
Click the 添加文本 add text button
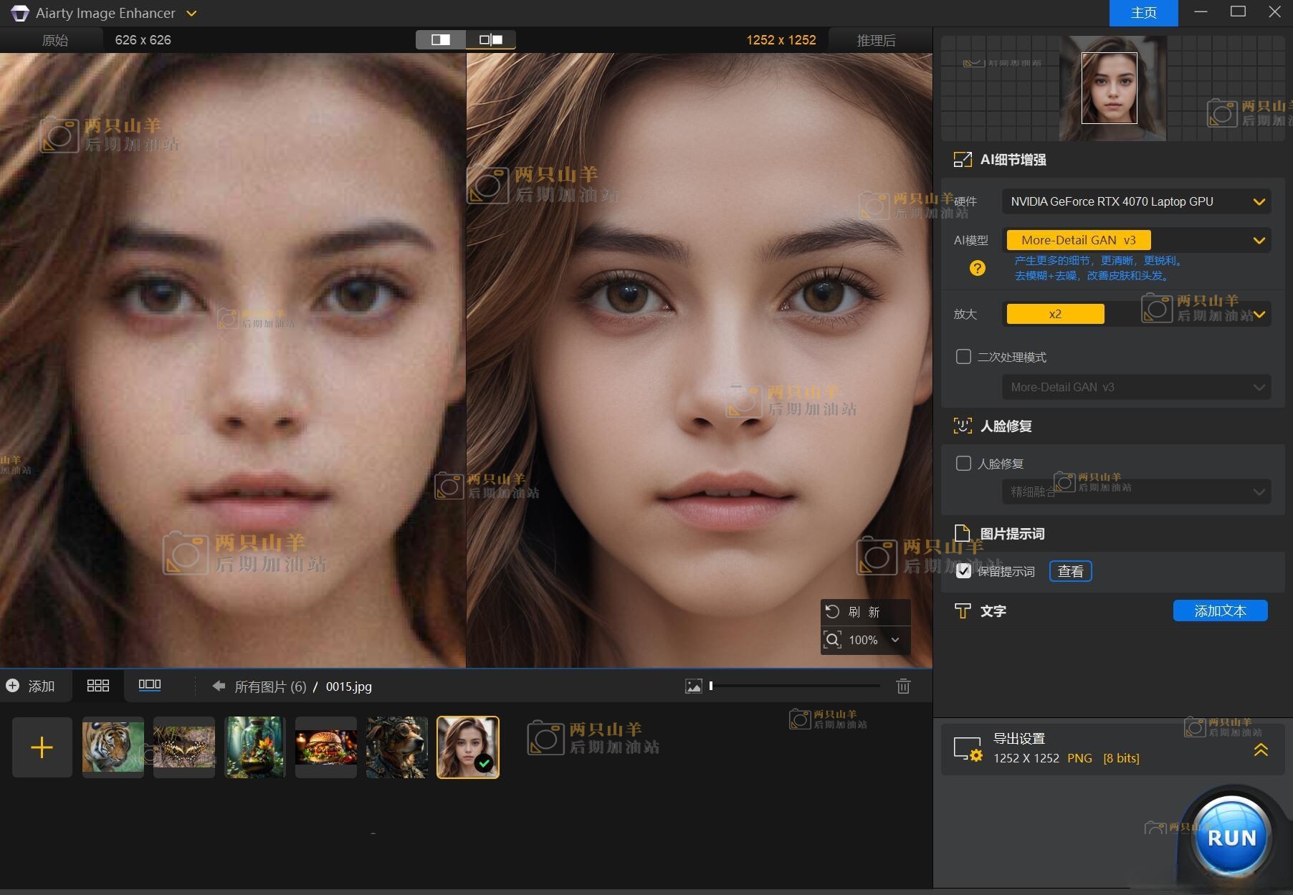(x=1220, y=611)
